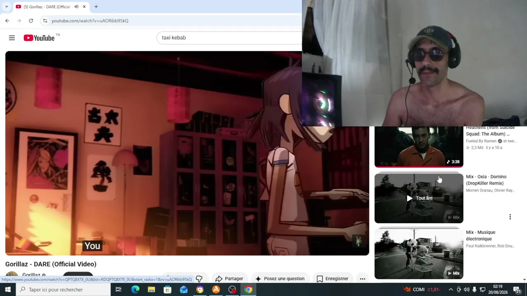The width and height of the screenshot is (527, 296).
Task: Click the microphone tray icon
Action: (x=474, y=289)
